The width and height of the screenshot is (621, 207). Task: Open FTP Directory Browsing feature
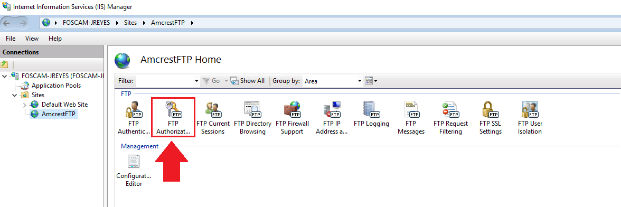tap(252, 118)
